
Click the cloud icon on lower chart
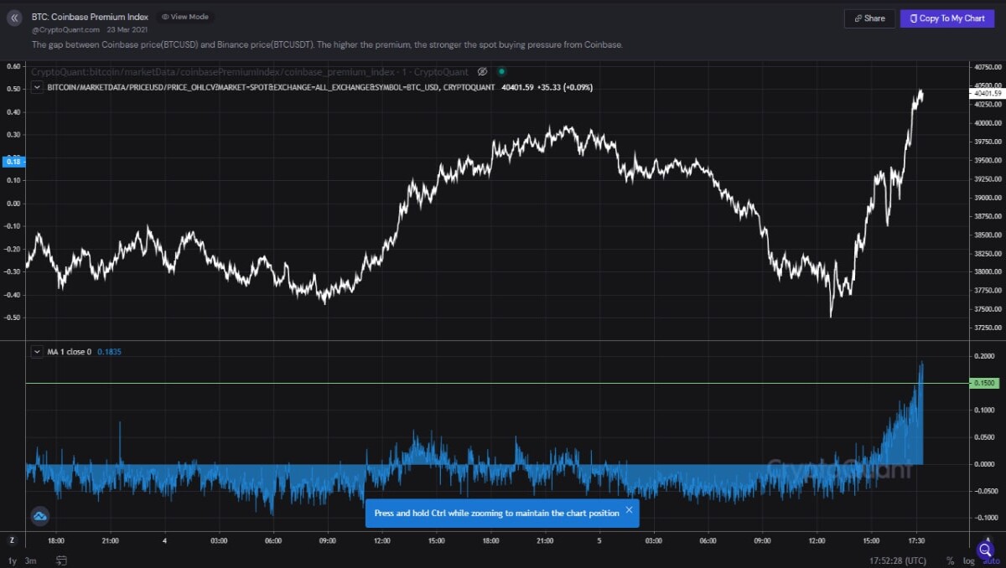point(39,516)
